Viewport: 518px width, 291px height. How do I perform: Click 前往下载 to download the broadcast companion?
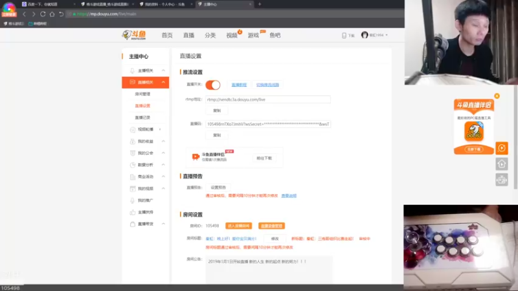(264, 158)
